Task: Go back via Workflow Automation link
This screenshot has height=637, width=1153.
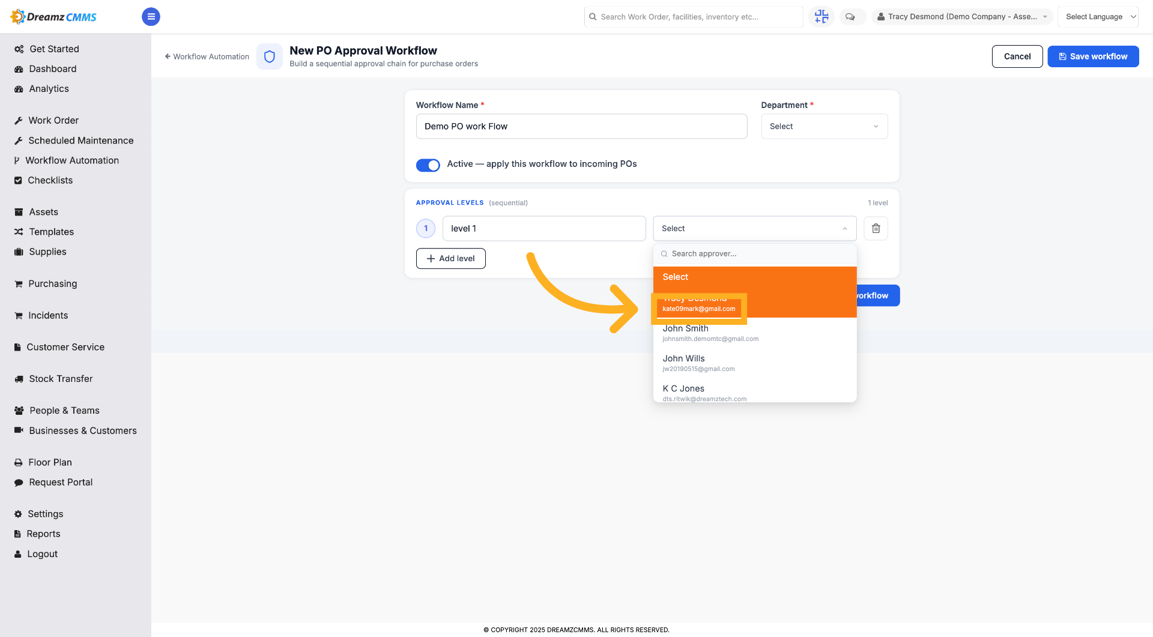Action: click(x=207, y=56)
